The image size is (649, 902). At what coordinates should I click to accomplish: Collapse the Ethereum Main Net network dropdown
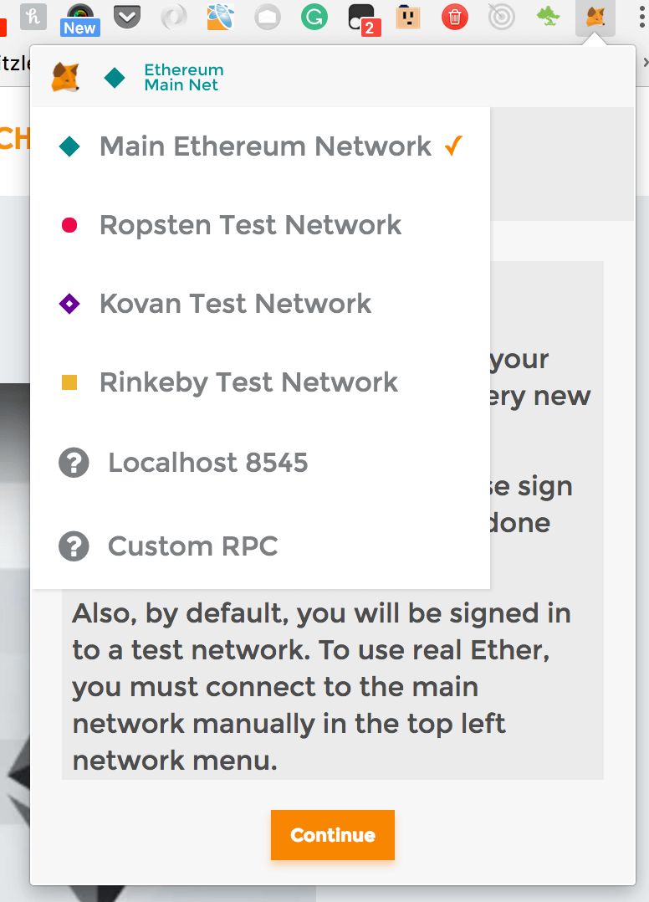(183, 78)
